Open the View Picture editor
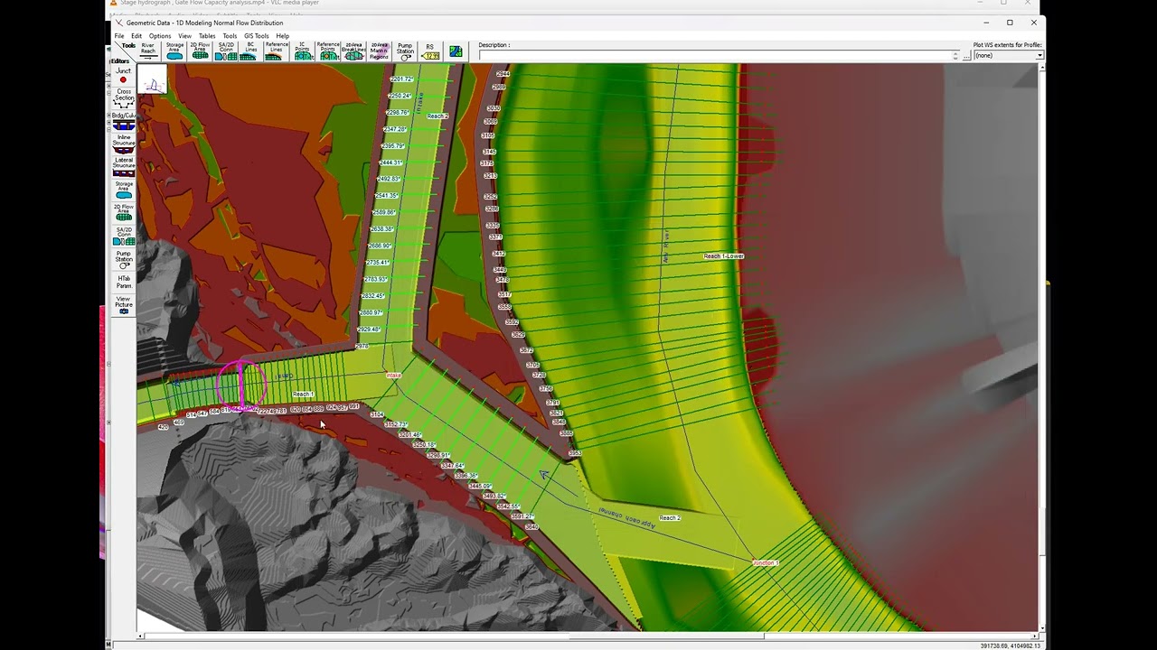This screenshot has width=1157, height=650. 123,305
